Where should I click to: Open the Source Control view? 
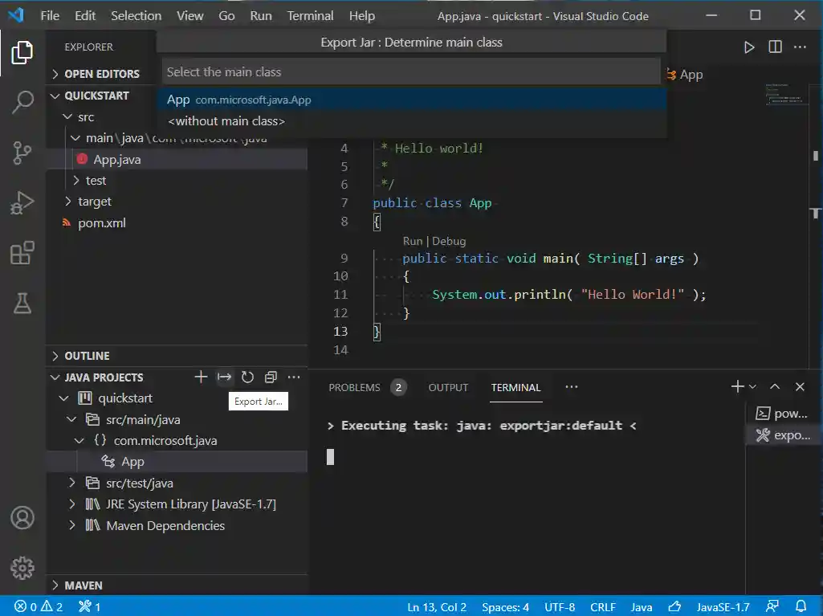tap(22, 153)
